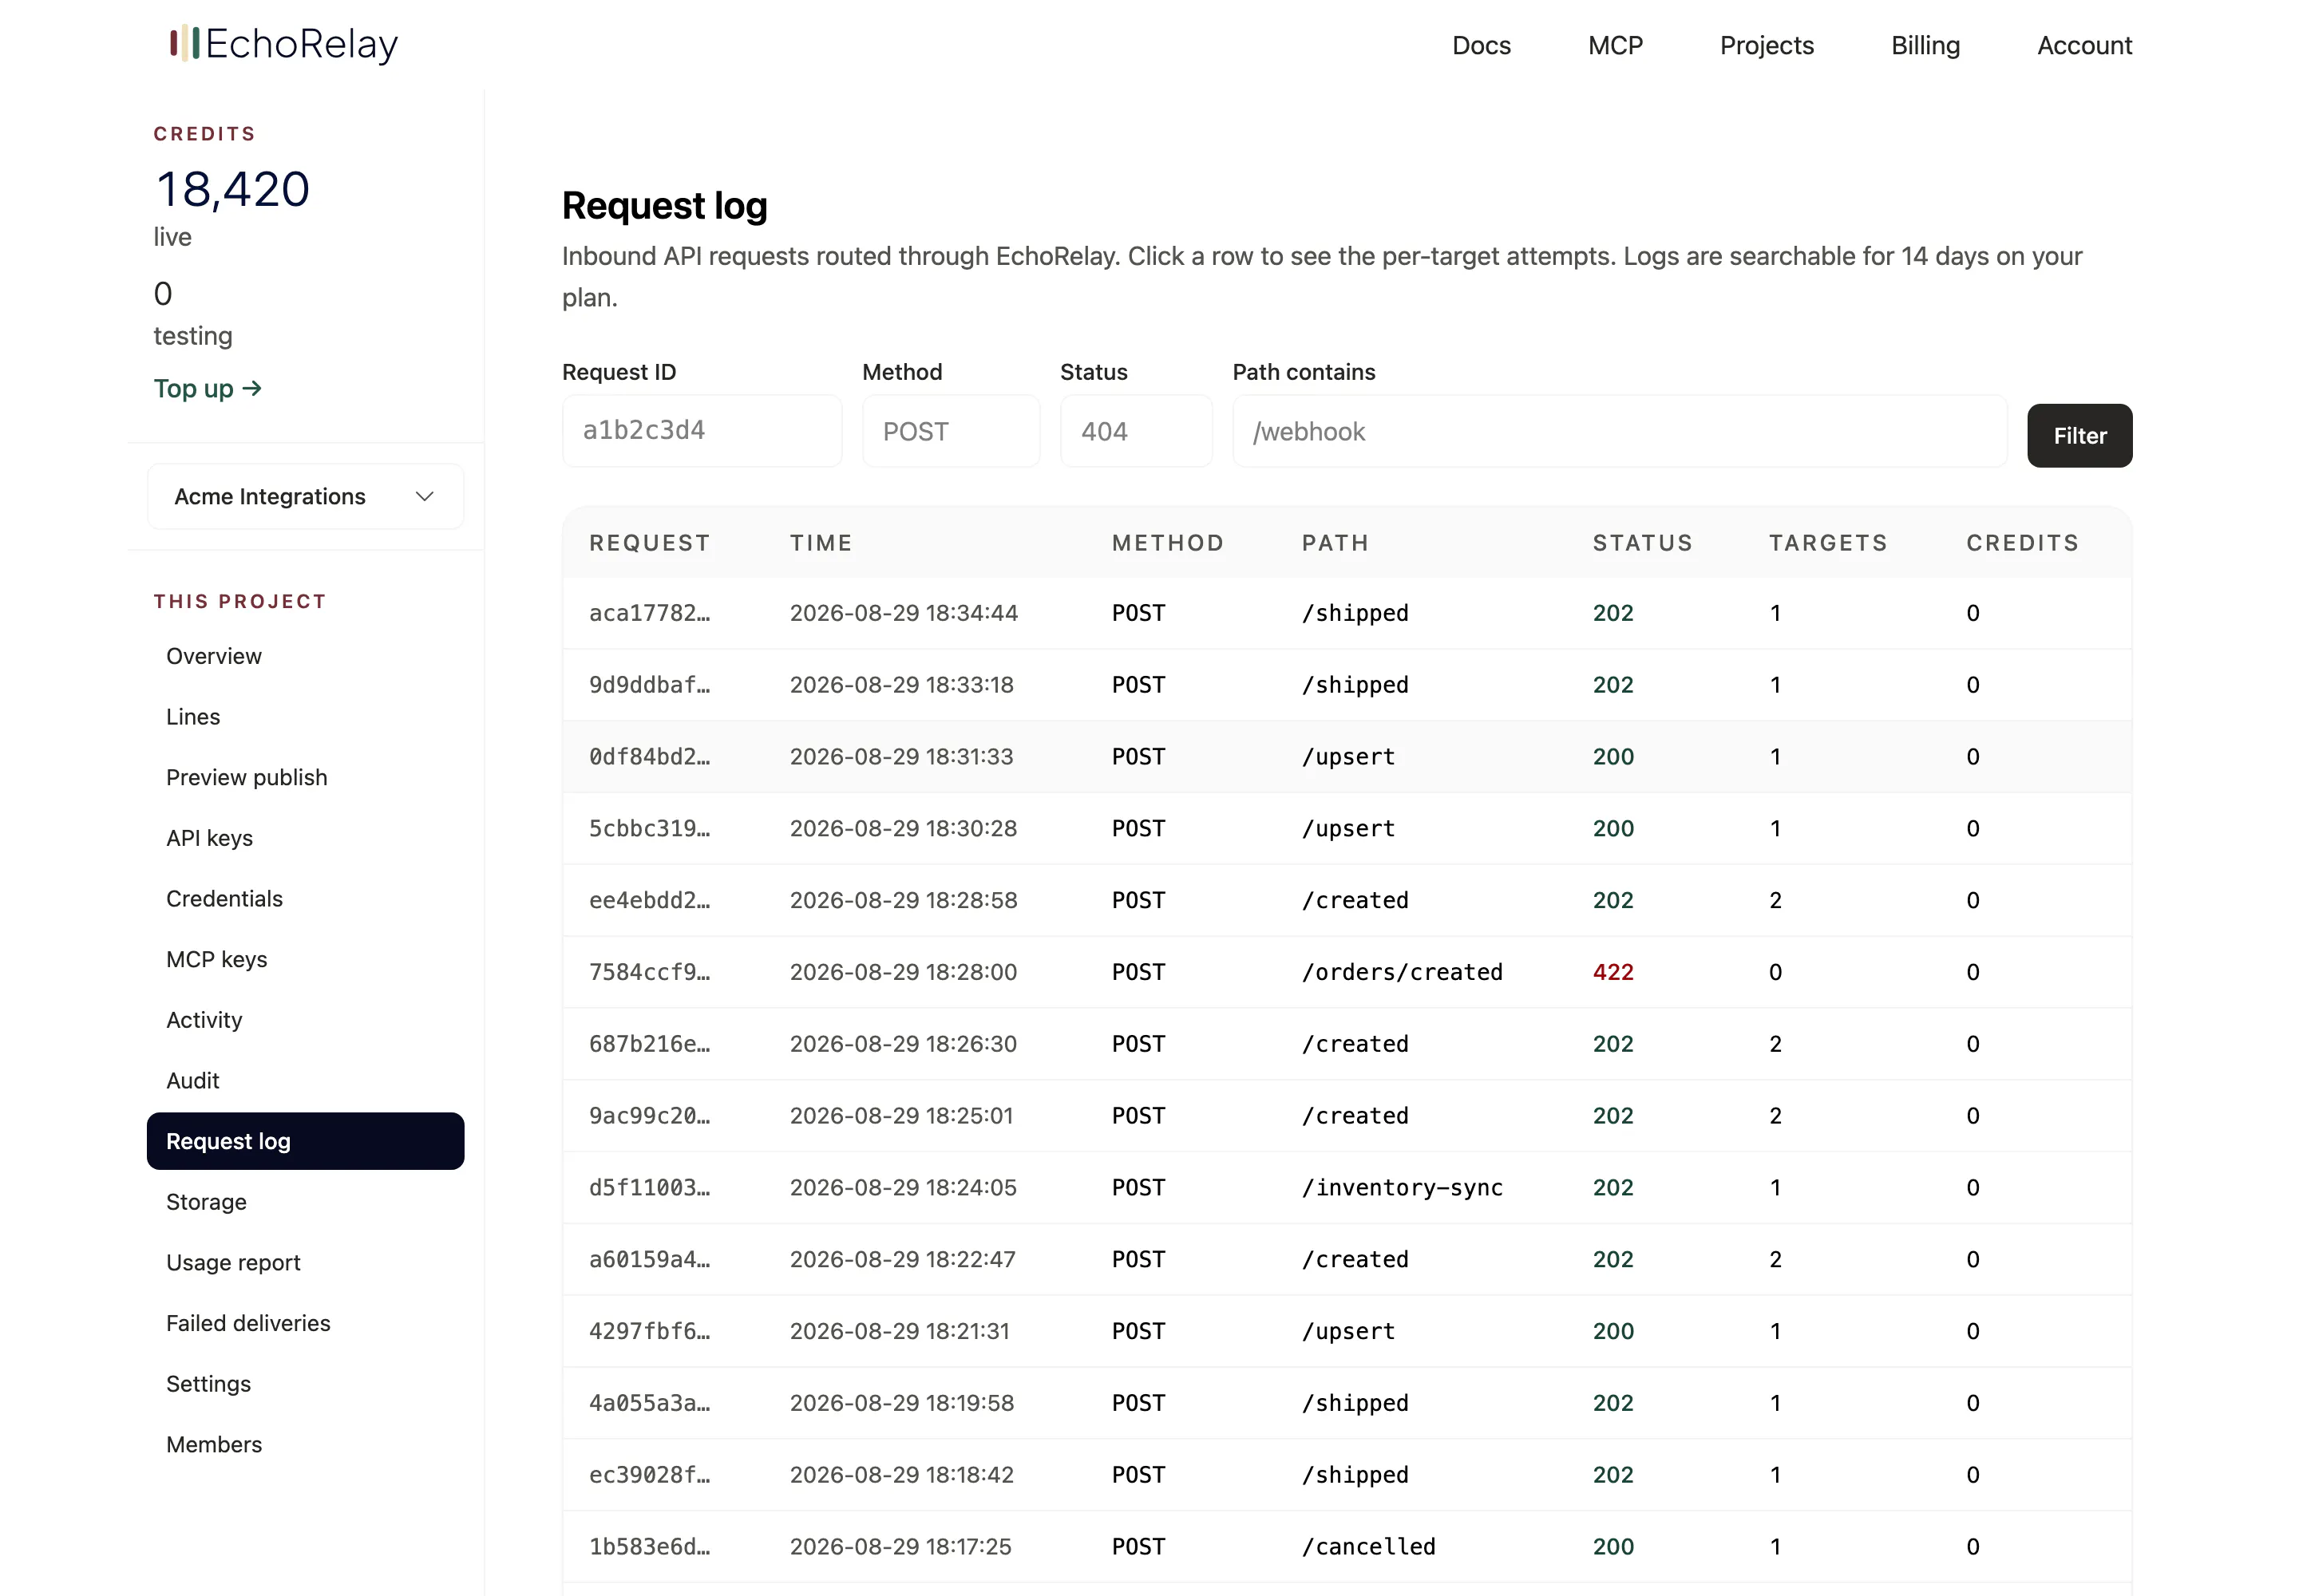Screen dimensions: 2299x1596
Task: Go to Projects in top navigation
Action: 1766,45
